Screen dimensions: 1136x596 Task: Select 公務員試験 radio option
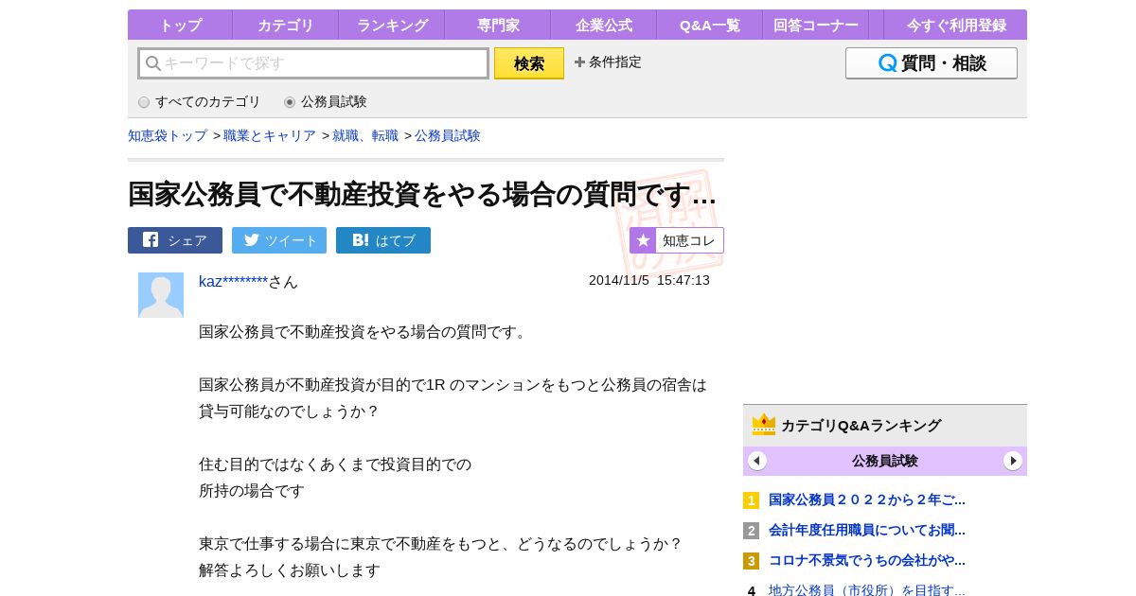pyautogui.click(x=326, y=101)
